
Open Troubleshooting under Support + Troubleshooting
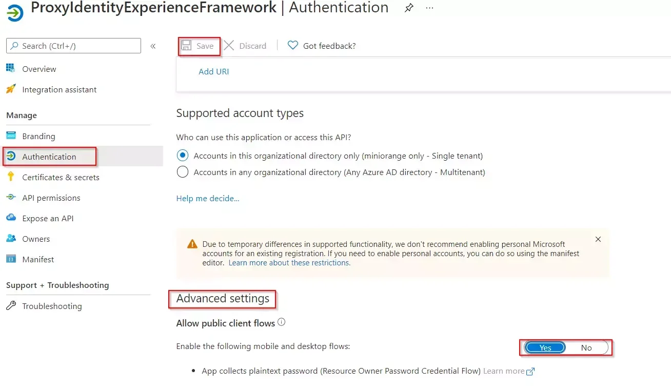click(x=52, y=305)
